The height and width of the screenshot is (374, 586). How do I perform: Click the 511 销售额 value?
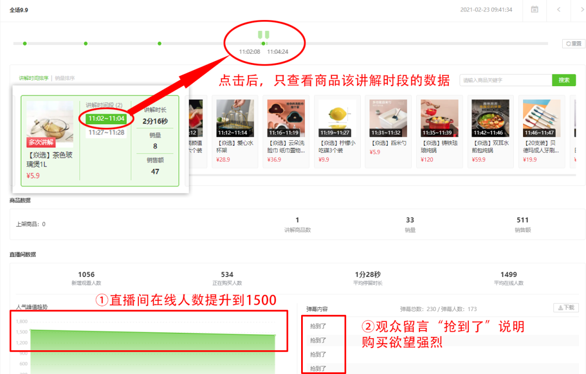[523, 220]
